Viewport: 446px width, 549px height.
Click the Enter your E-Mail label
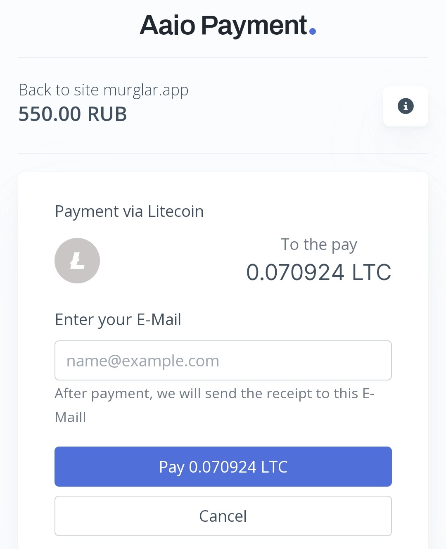click(118, 320)
